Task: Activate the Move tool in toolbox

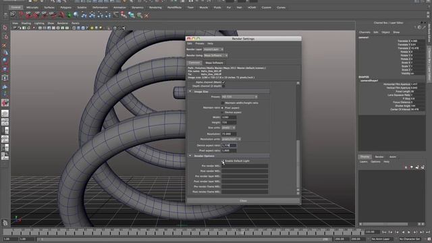Action: (5, 53)
